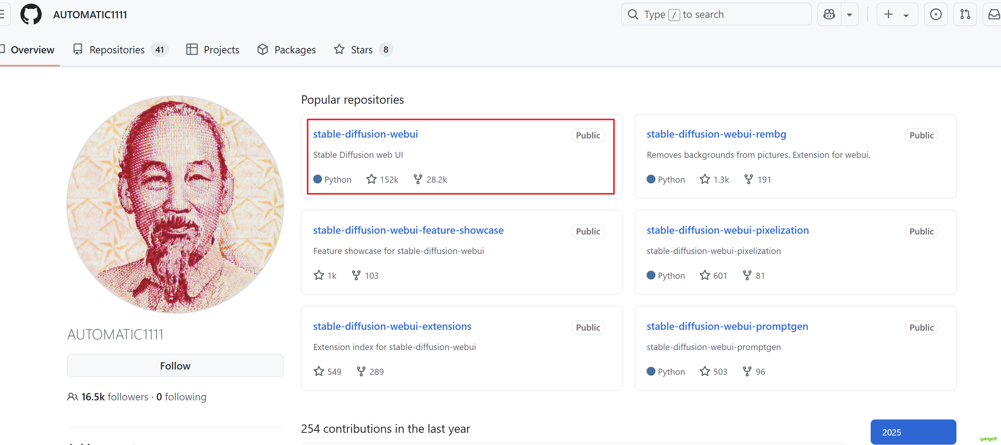1001x445 pixels.
Task: Open stable-diffusion-webui repository
Action: pos(365,134)
